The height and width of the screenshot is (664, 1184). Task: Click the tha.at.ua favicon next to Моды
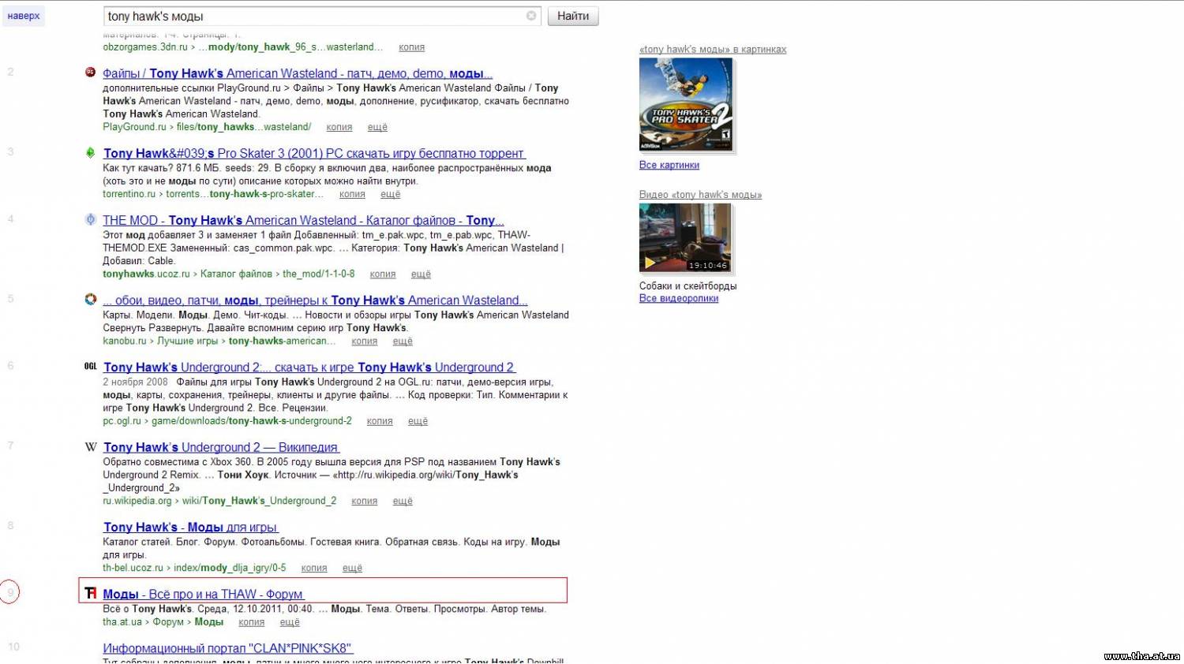point(90,593)
